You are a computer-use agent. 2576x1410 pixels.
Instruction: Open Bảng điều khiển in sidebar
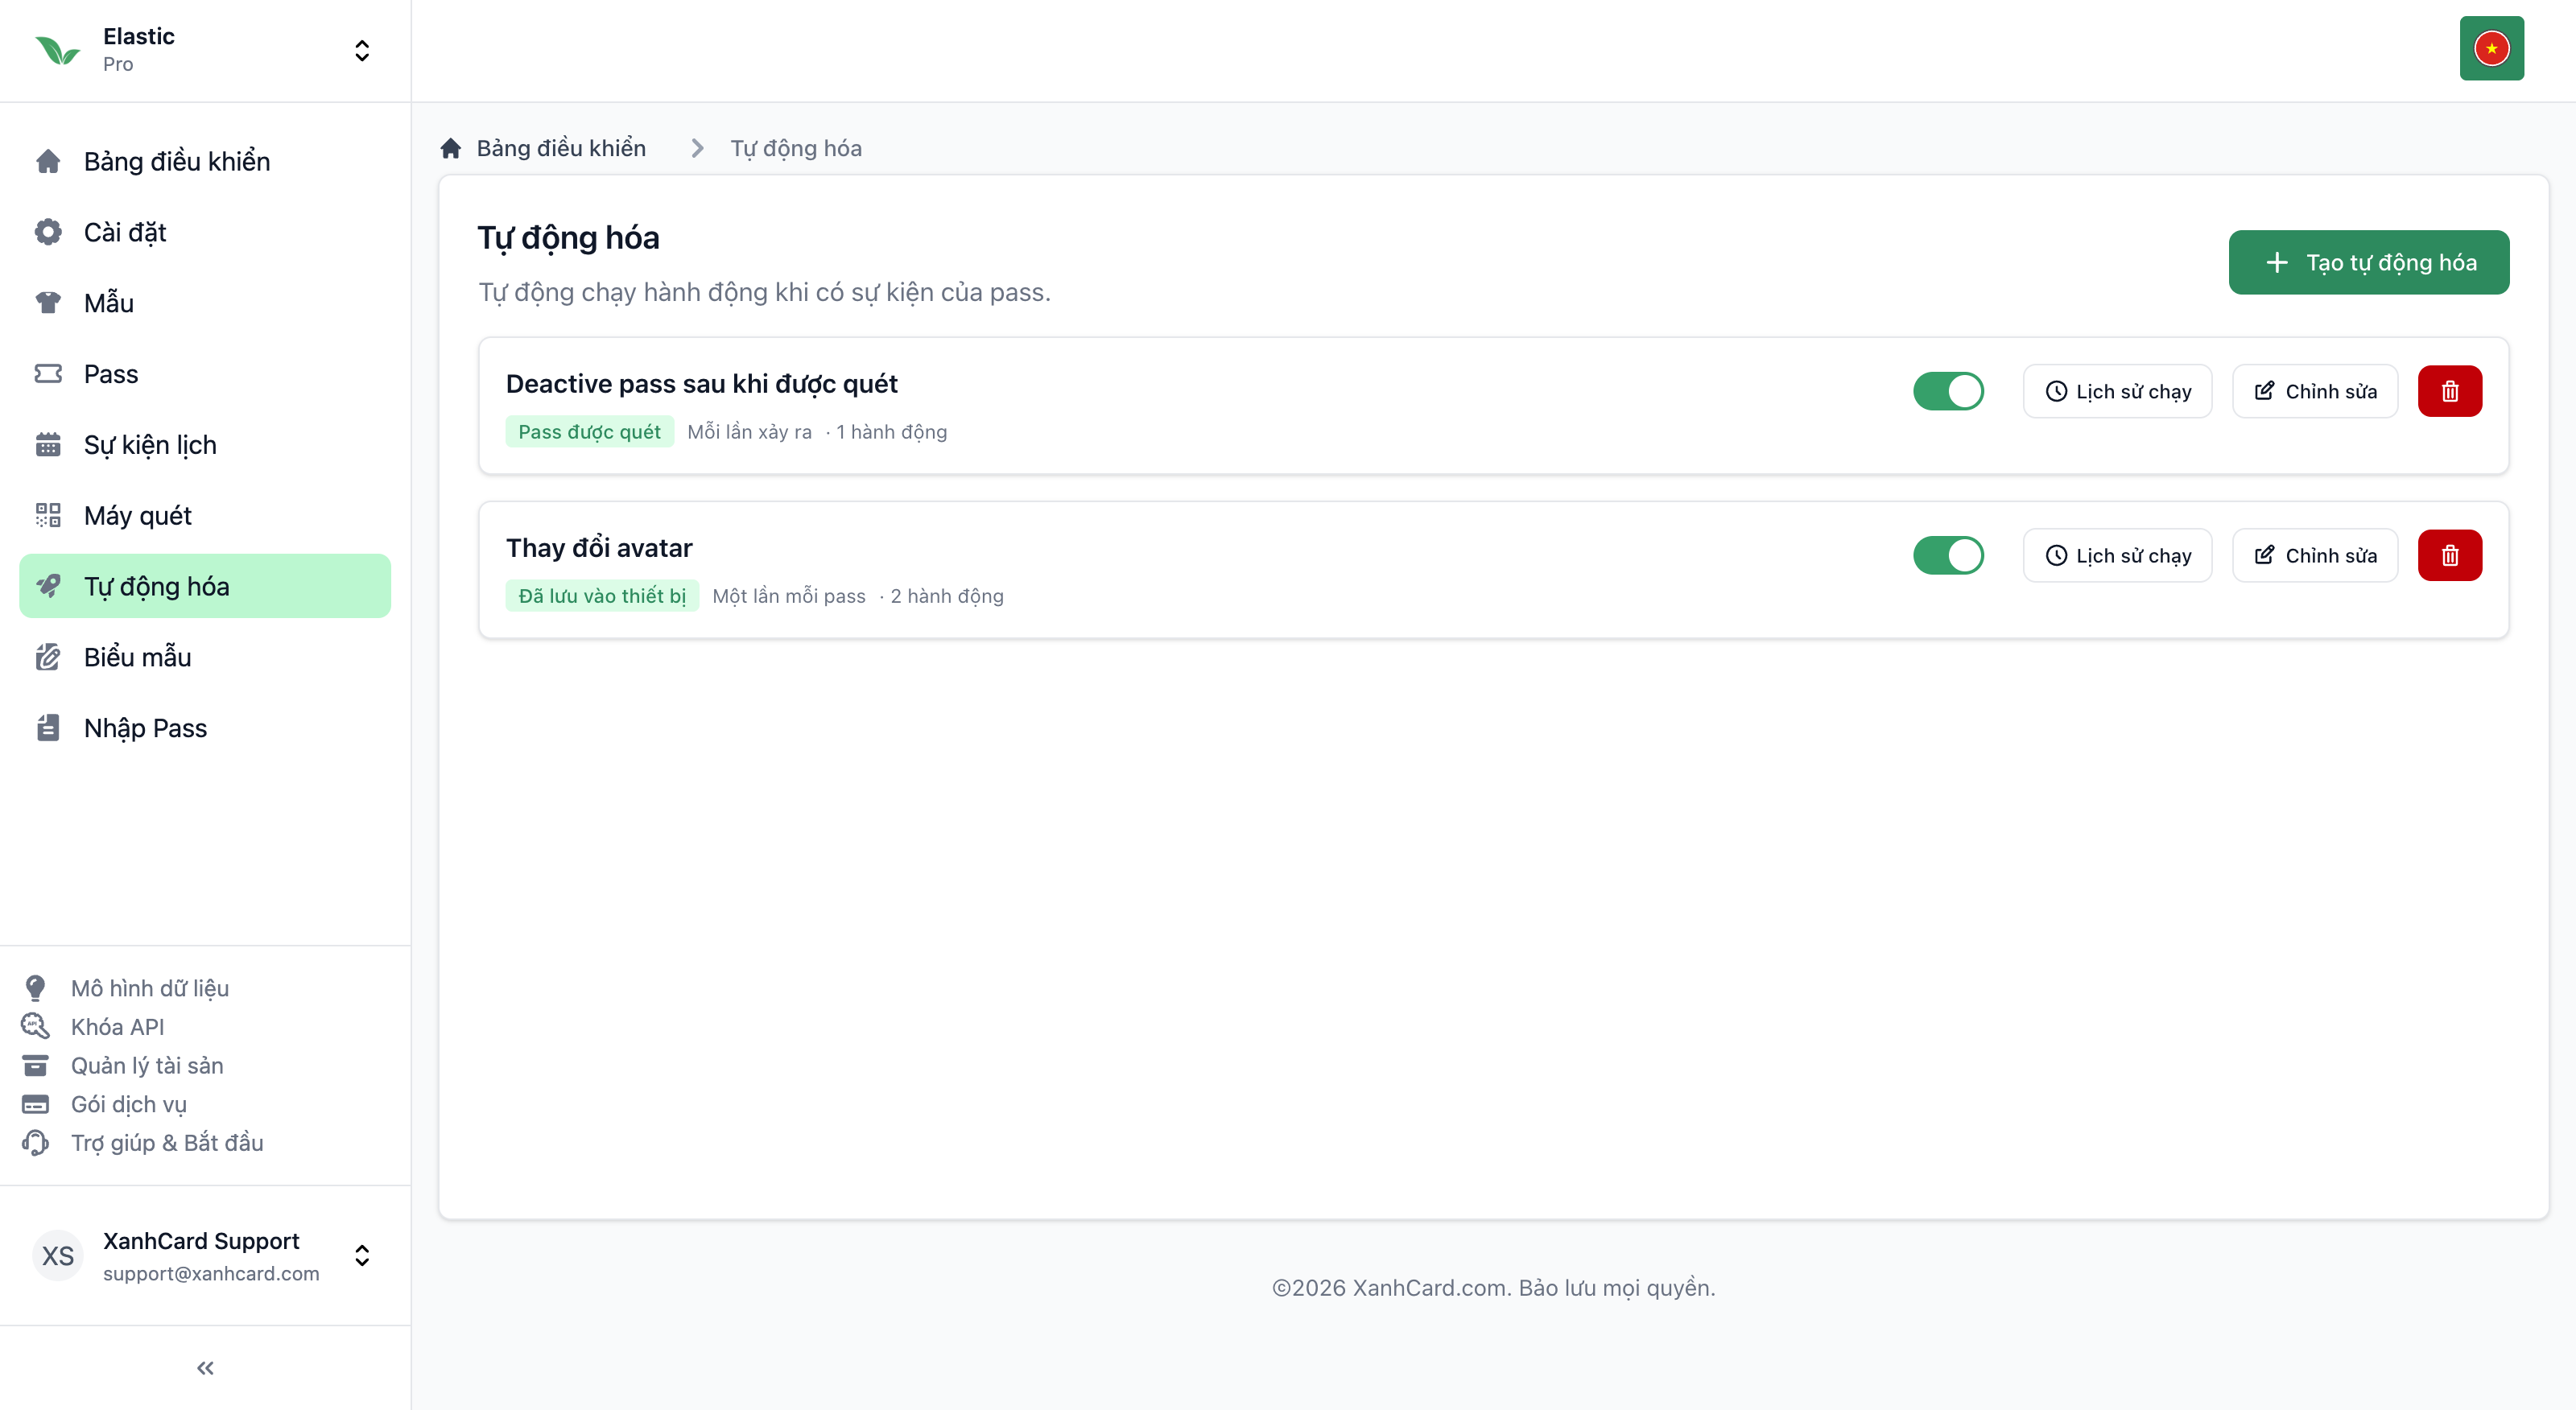click(x=205, y=161)
